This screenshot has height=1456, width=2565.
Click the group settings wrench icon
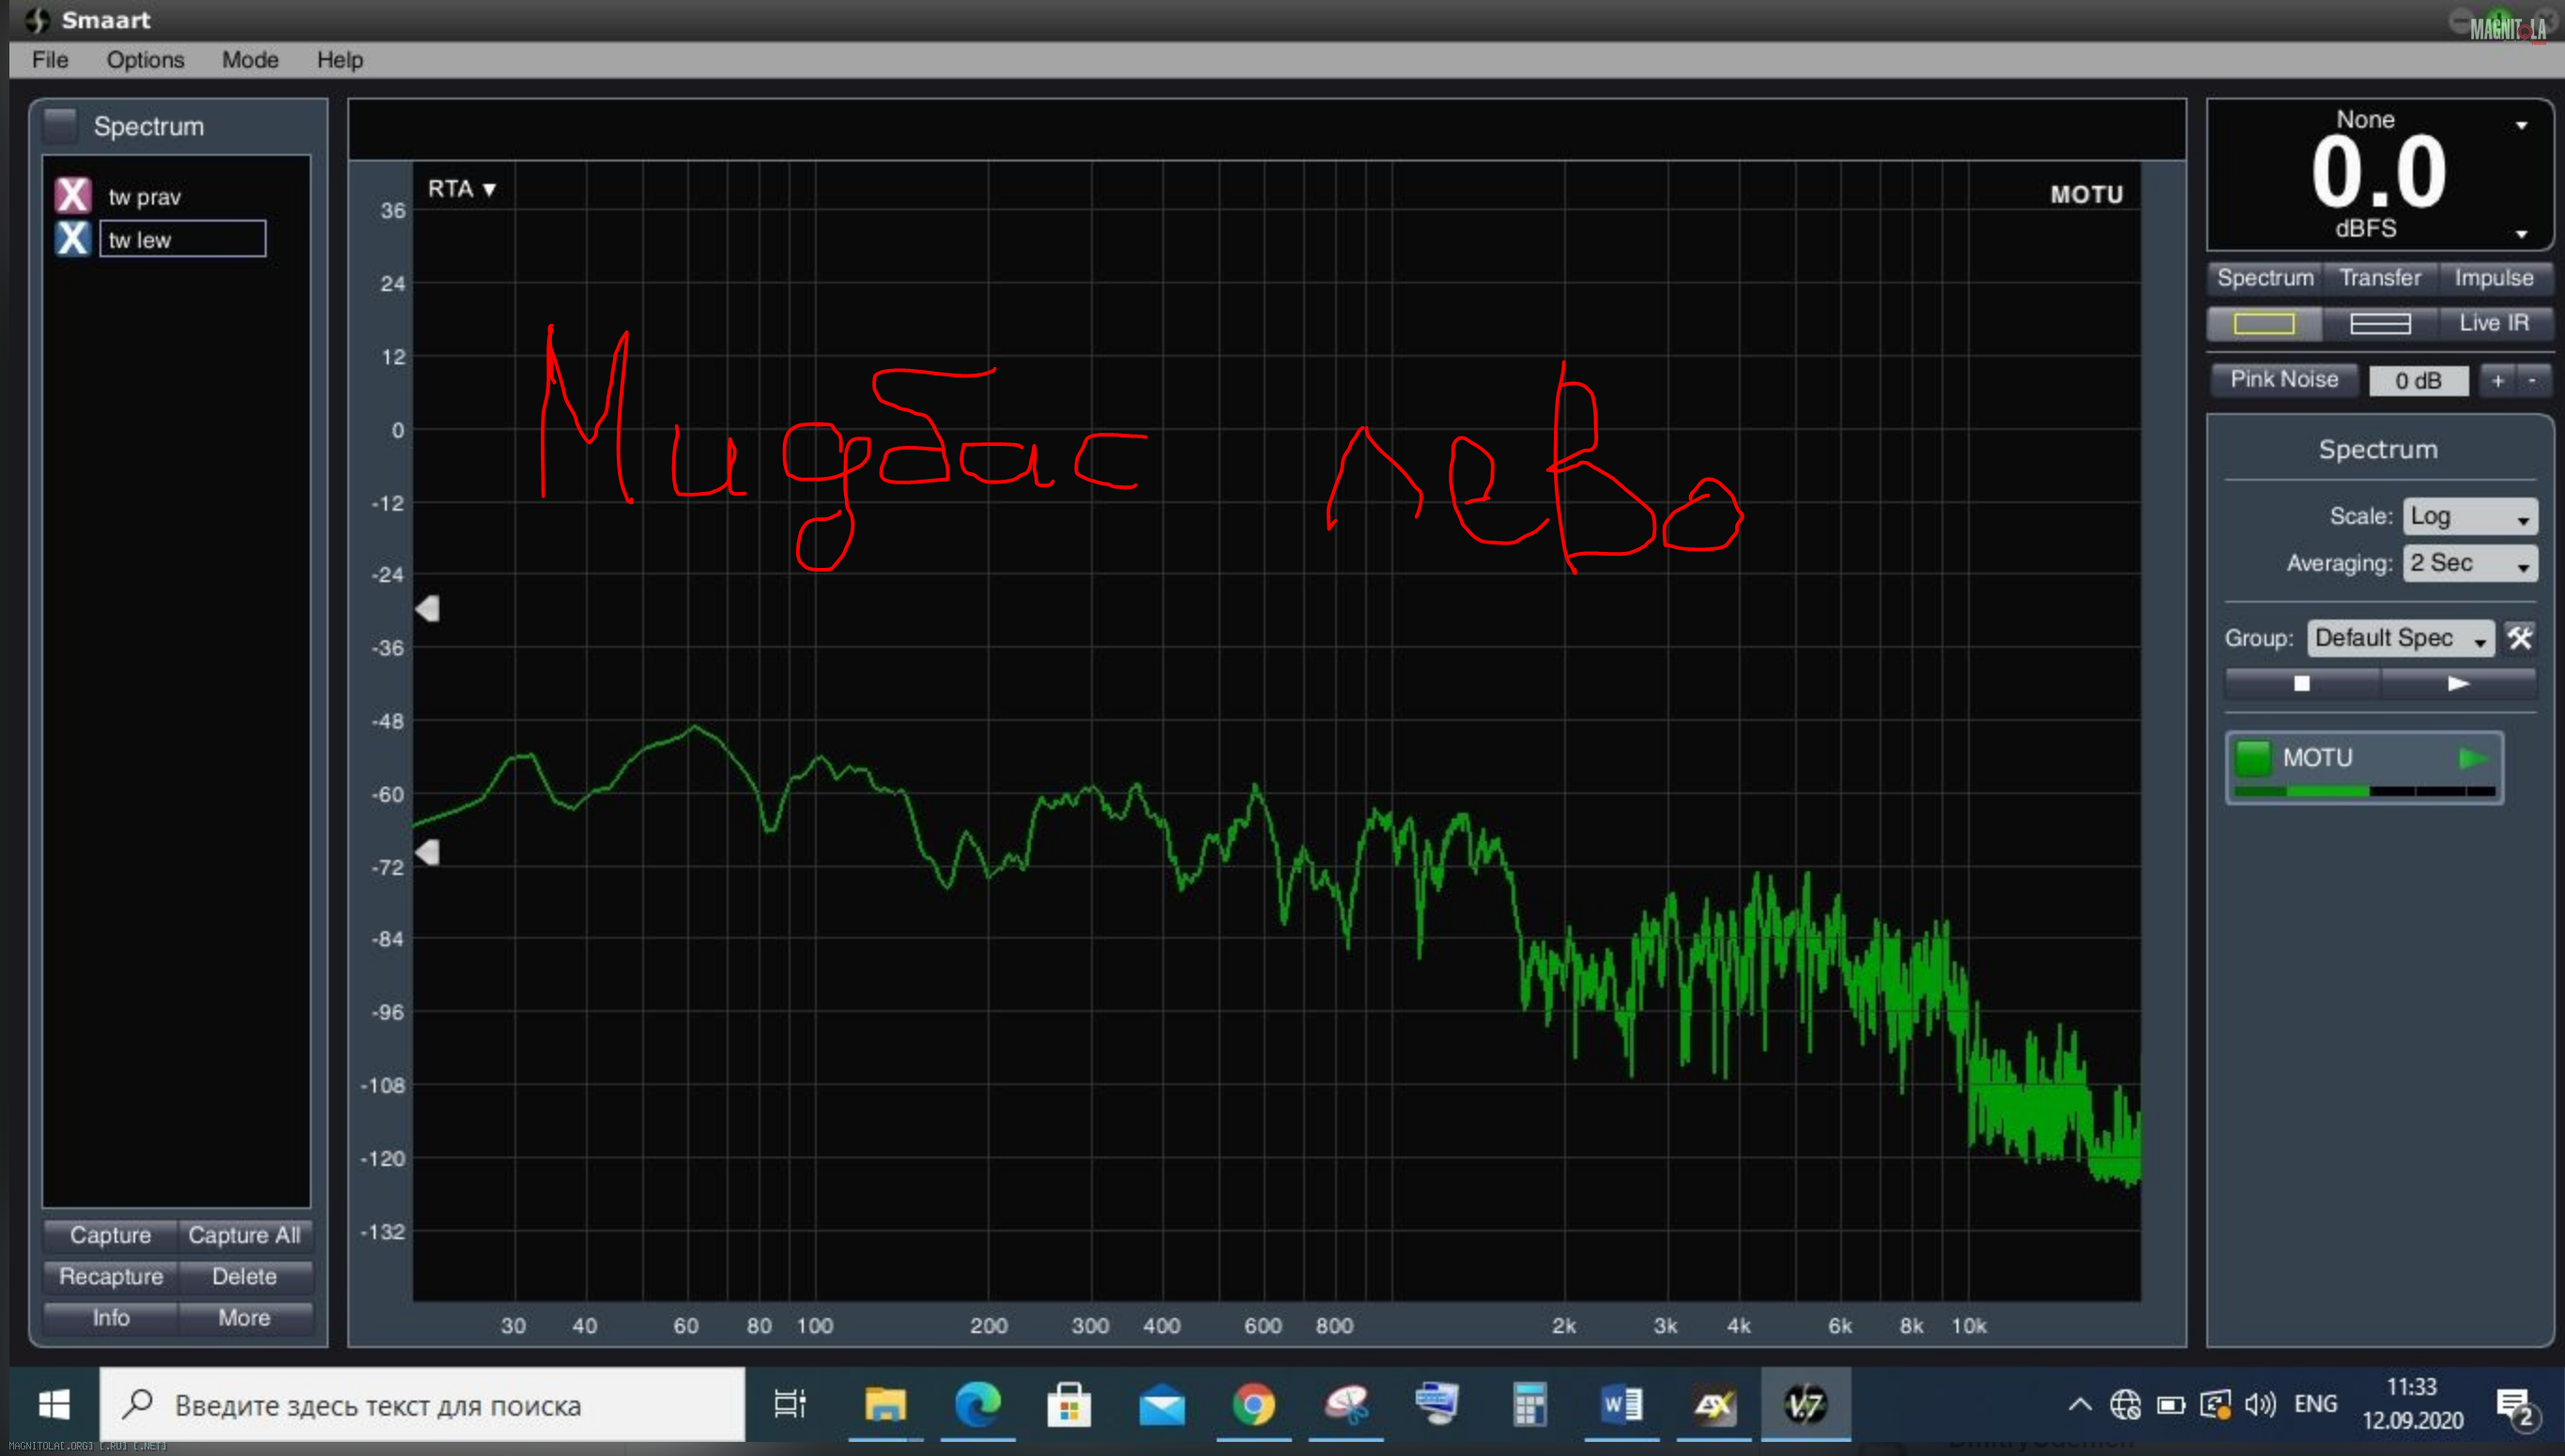[x=2519, y=638]
